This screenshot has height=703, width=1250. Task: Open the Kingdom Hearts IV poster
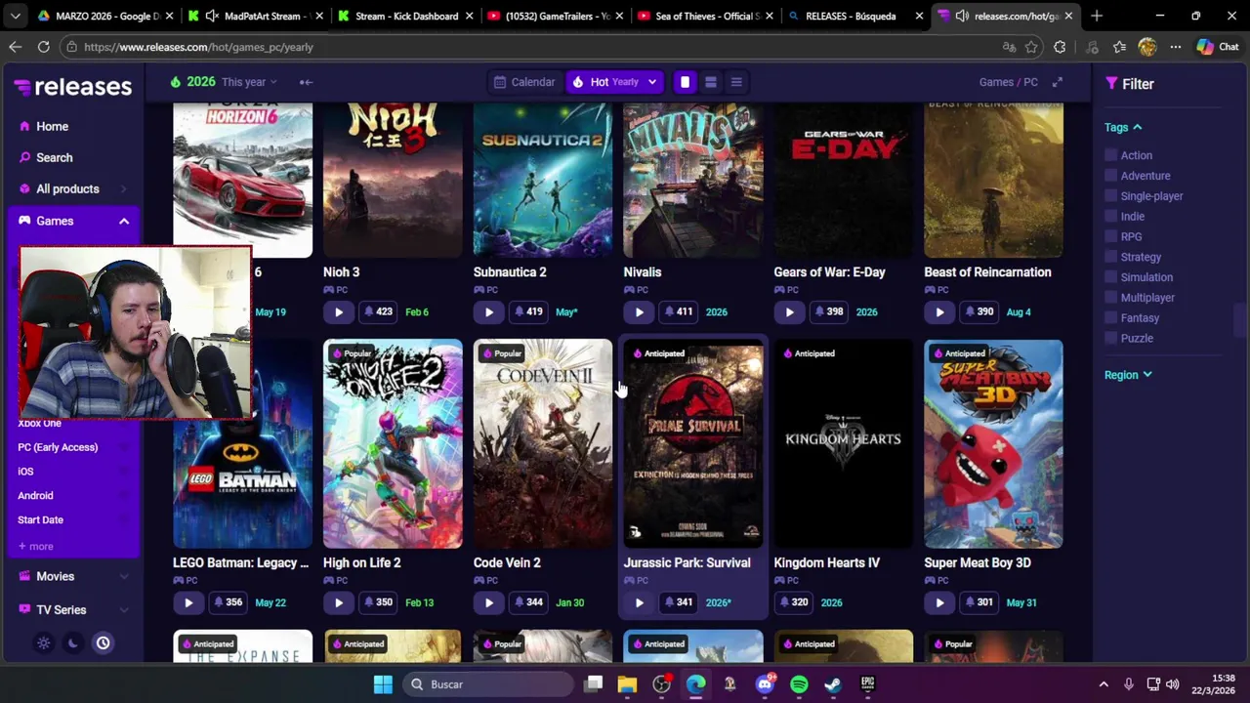[x=843, y=444]
